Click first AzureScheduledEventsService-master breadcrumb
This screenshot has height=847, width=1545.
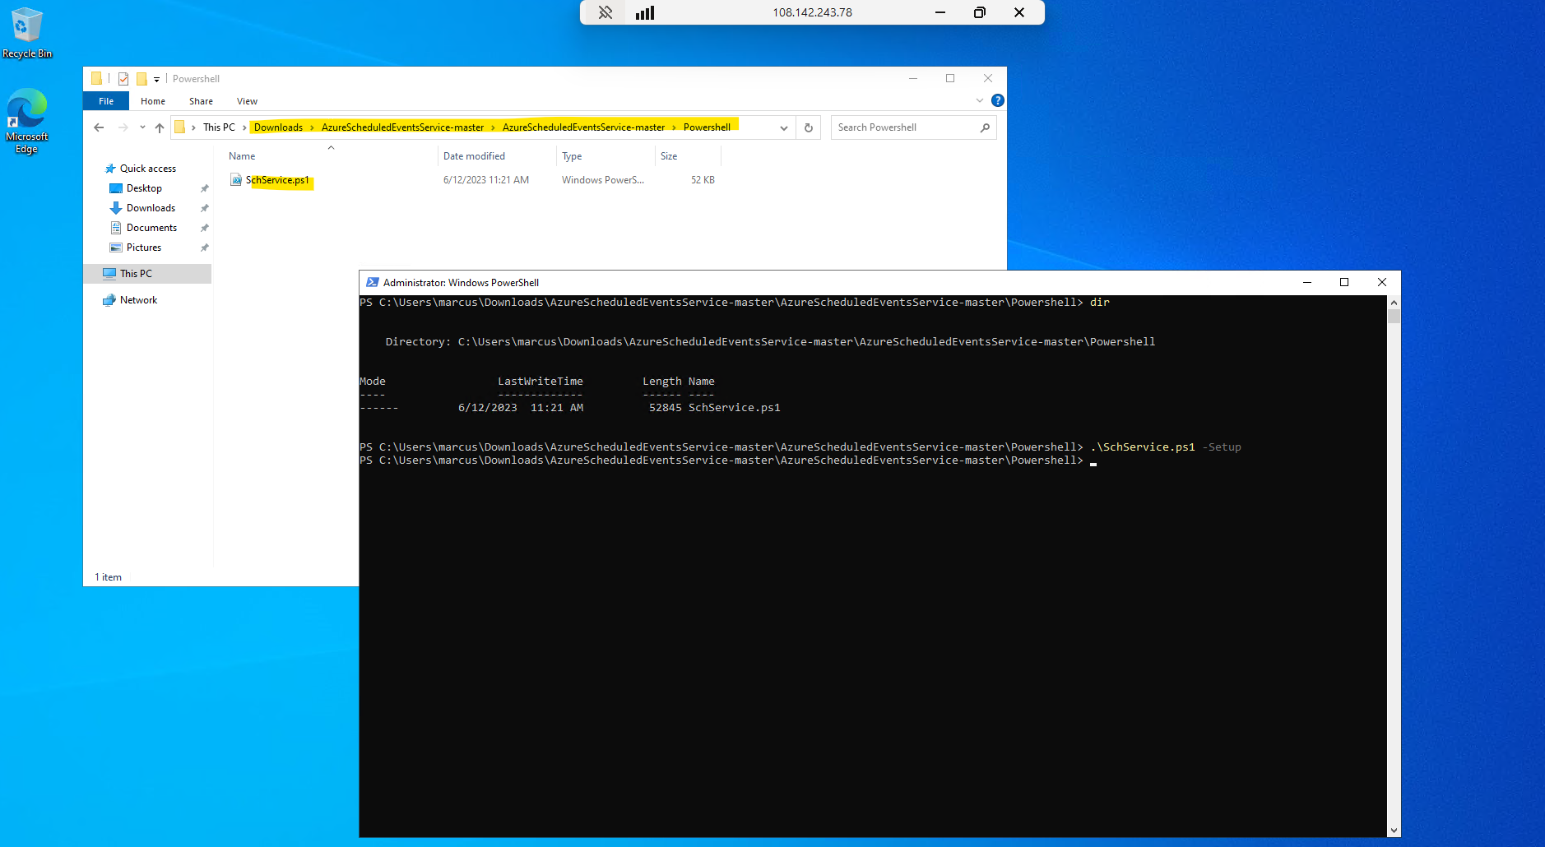click(402, 127)
